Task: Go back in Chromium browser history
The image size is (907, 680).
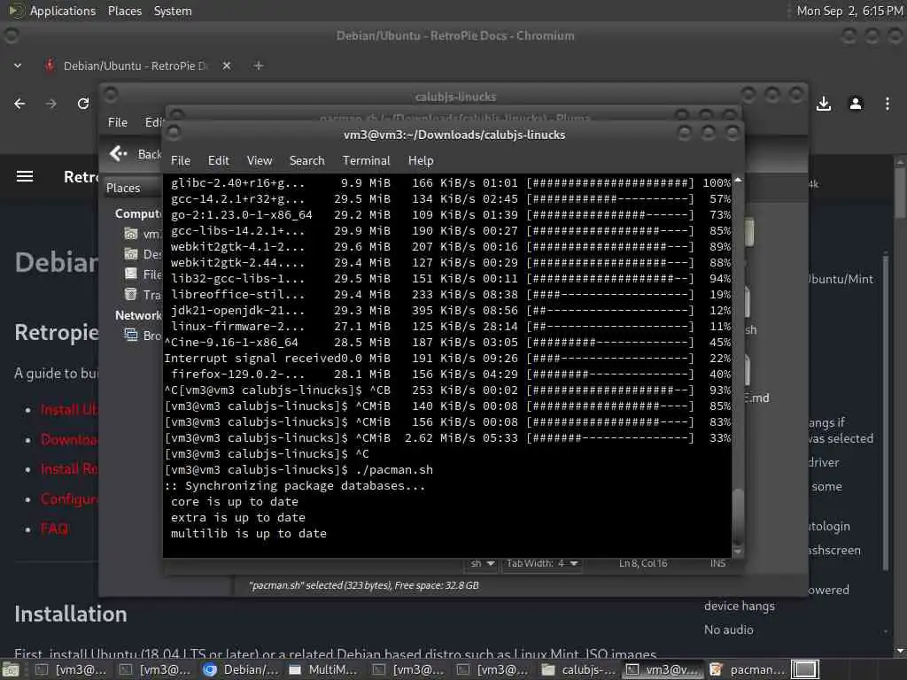Action: coord(19,104)
